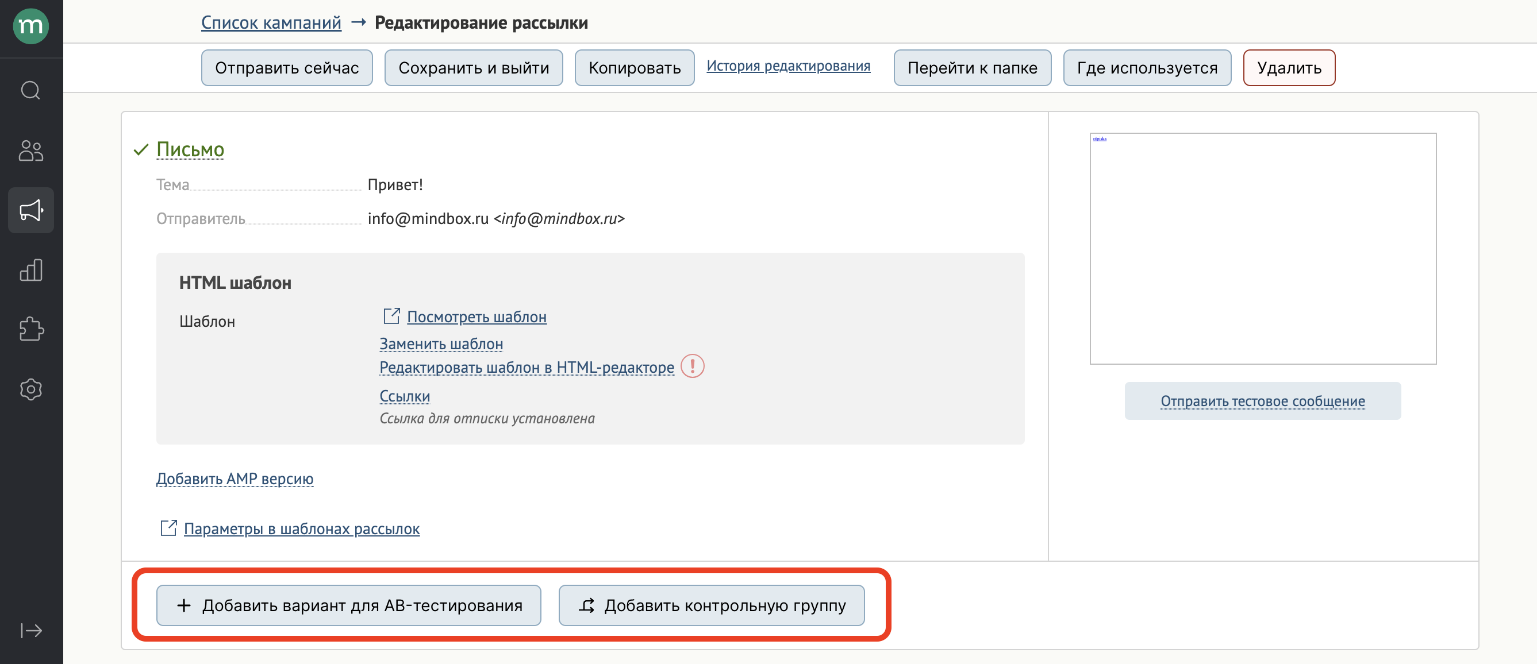Click Перейти к папке button

(972, 68)
